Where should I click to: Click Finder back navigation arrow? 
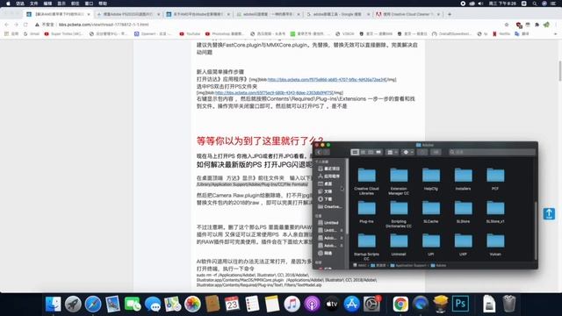point(319,152)
